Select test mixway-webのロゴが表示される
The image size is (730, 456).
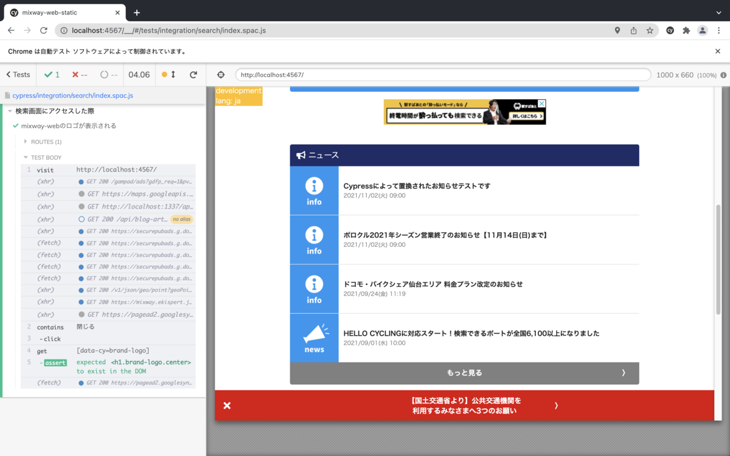(69, 126)
